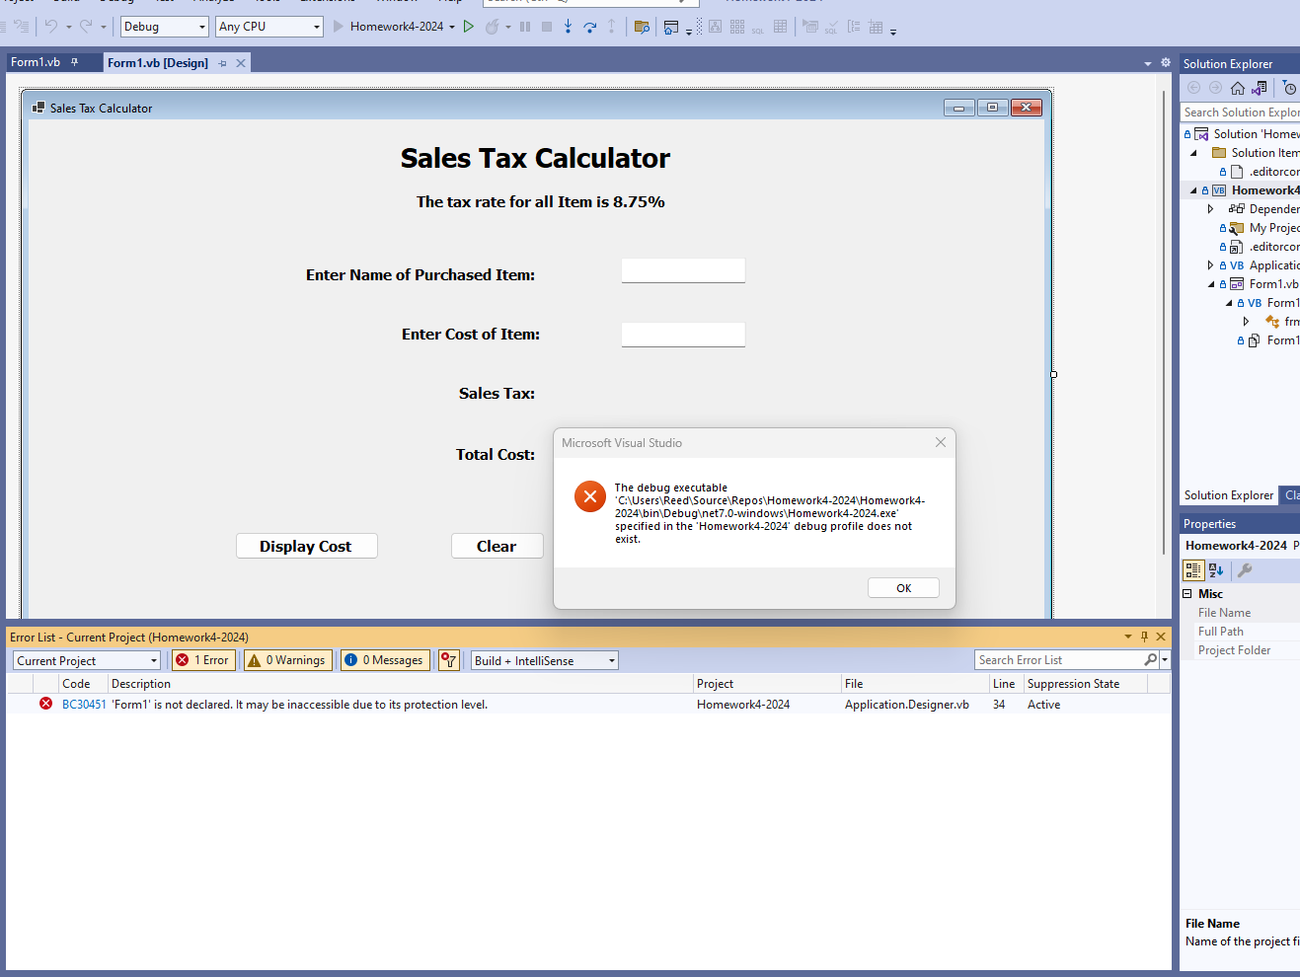Click the Categorized view icon in Properties

(1193, 570)
